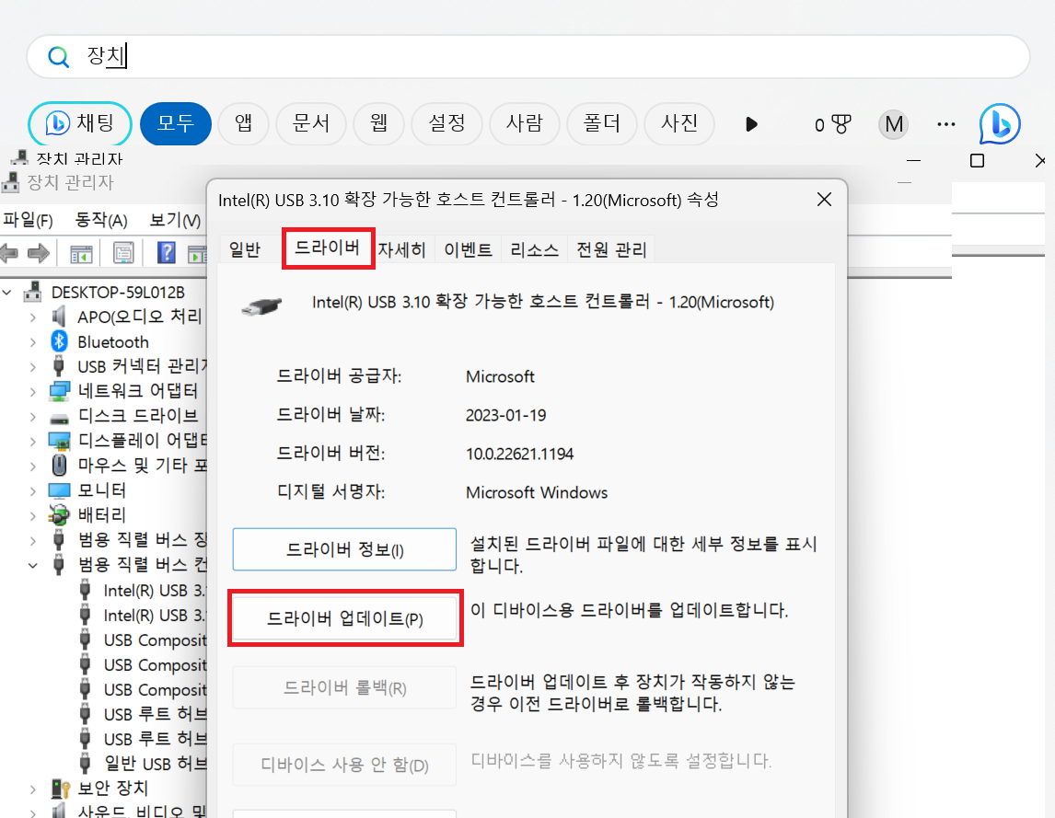Click the Forward arrow in Device Manager toolbar
This screenshot has width=1055, height=818.
click(39, 254)
